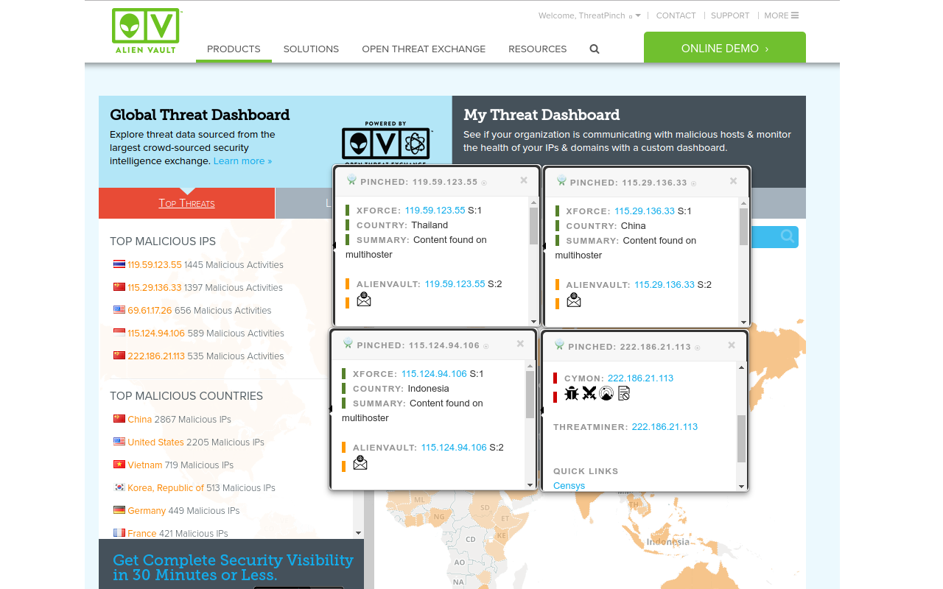Screen dimensions: 943x589
Task: Click scroll-down arrow in 115.29.136.33 popup
Action: [x=743, y=322]
